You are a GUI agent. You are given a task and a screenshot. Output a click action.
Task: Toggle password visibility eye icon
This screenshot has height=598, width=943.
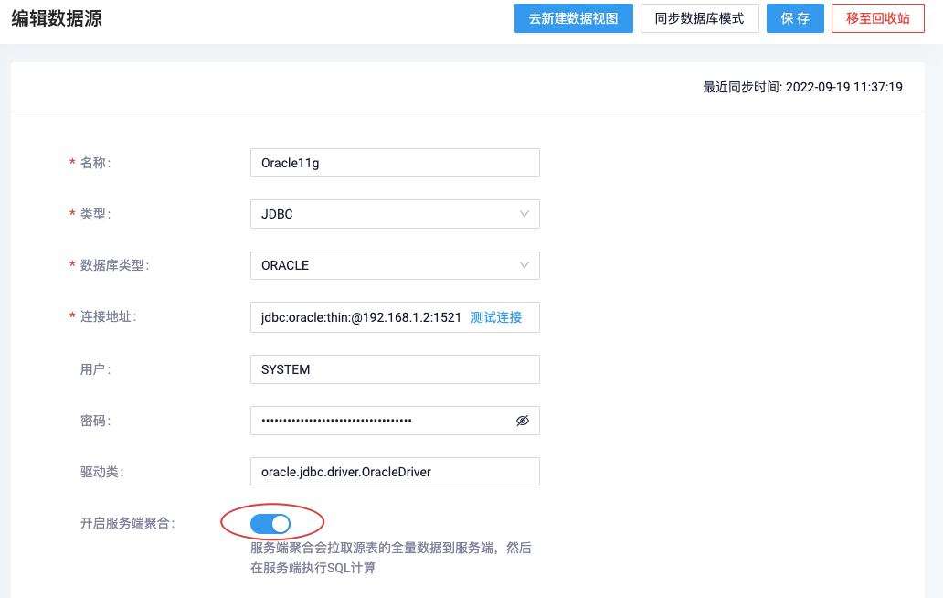coord(523,421)
